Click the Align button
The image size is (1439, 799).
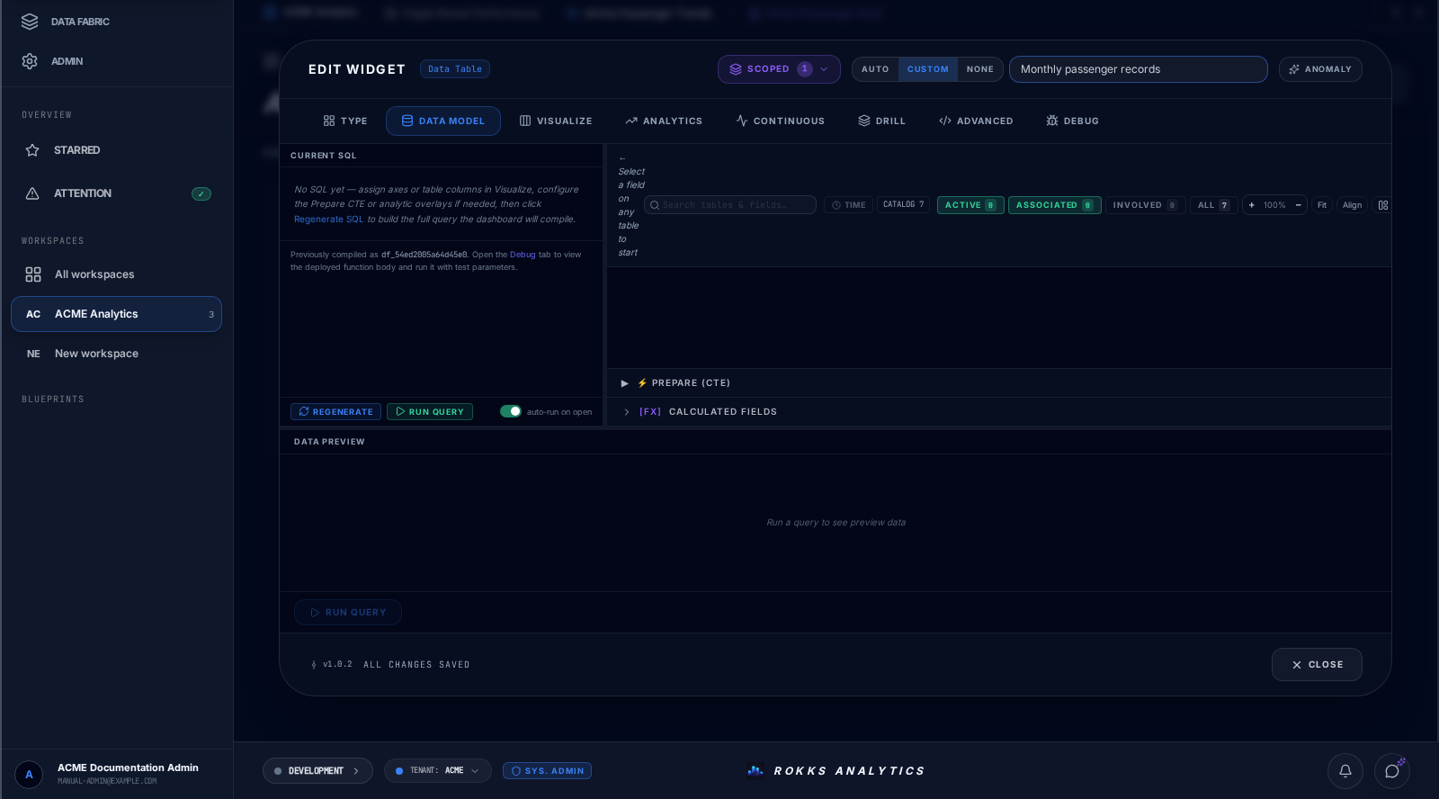[x=1352, y=205]
